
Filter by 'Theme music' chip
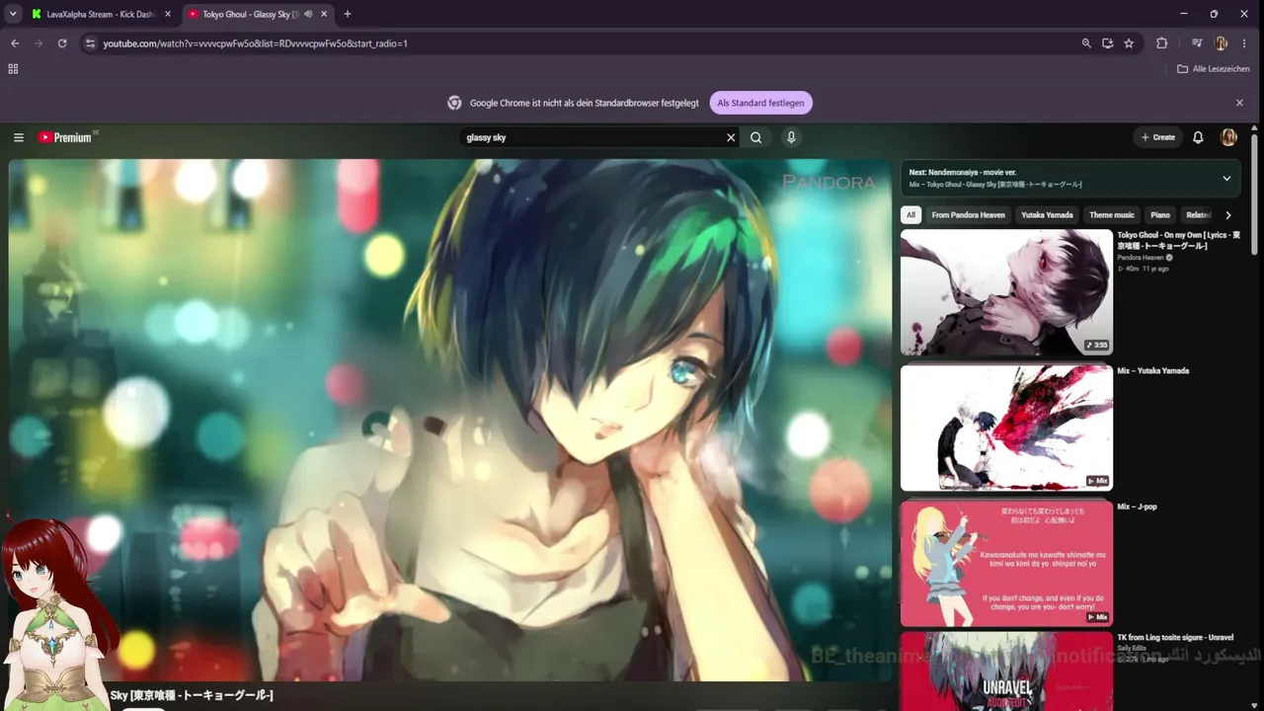[1112, 215]
